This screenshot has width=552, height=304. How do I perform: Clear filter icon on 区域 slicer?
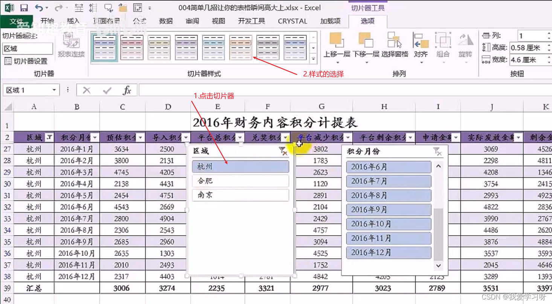283,151
